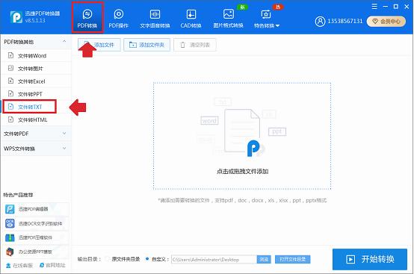Maximize the converter window

[x=396, y=7]
